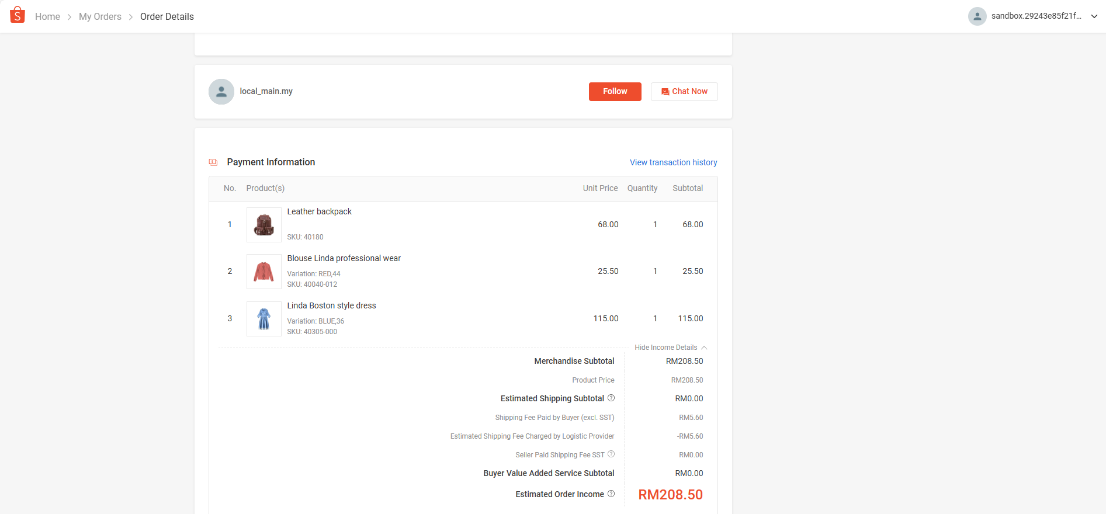Click the Order Details breadcrumb
Image resolution: width=1106 pixels, height=514 pixels.
click(x=167, y=17)
